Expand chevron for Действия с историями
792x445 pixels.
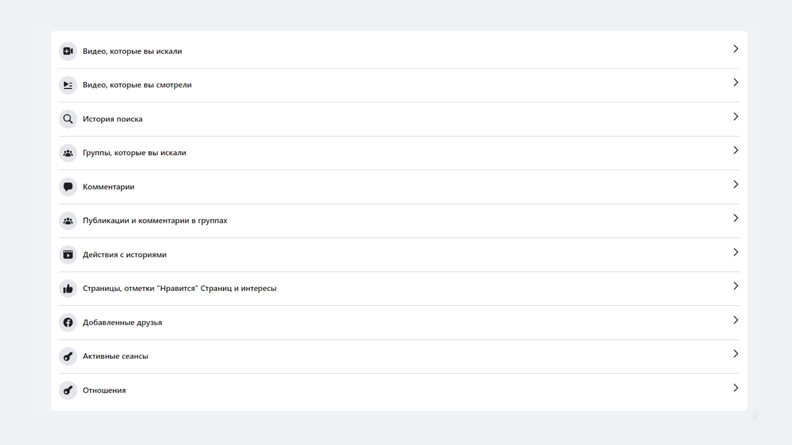(736, 252)
